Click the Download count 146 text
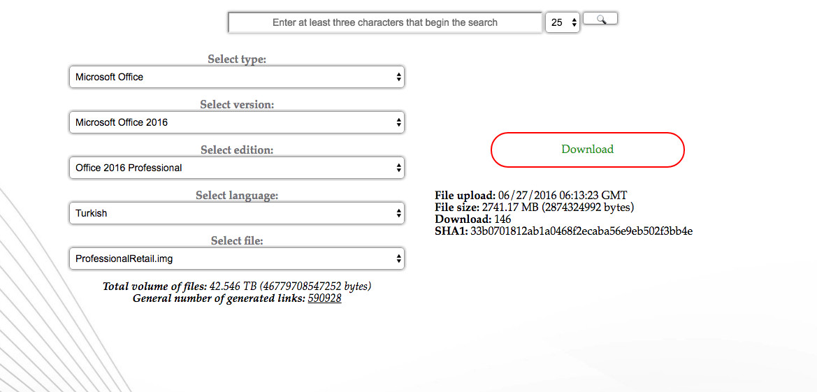Viewport: 817px width, 392px height. point(503,219)
